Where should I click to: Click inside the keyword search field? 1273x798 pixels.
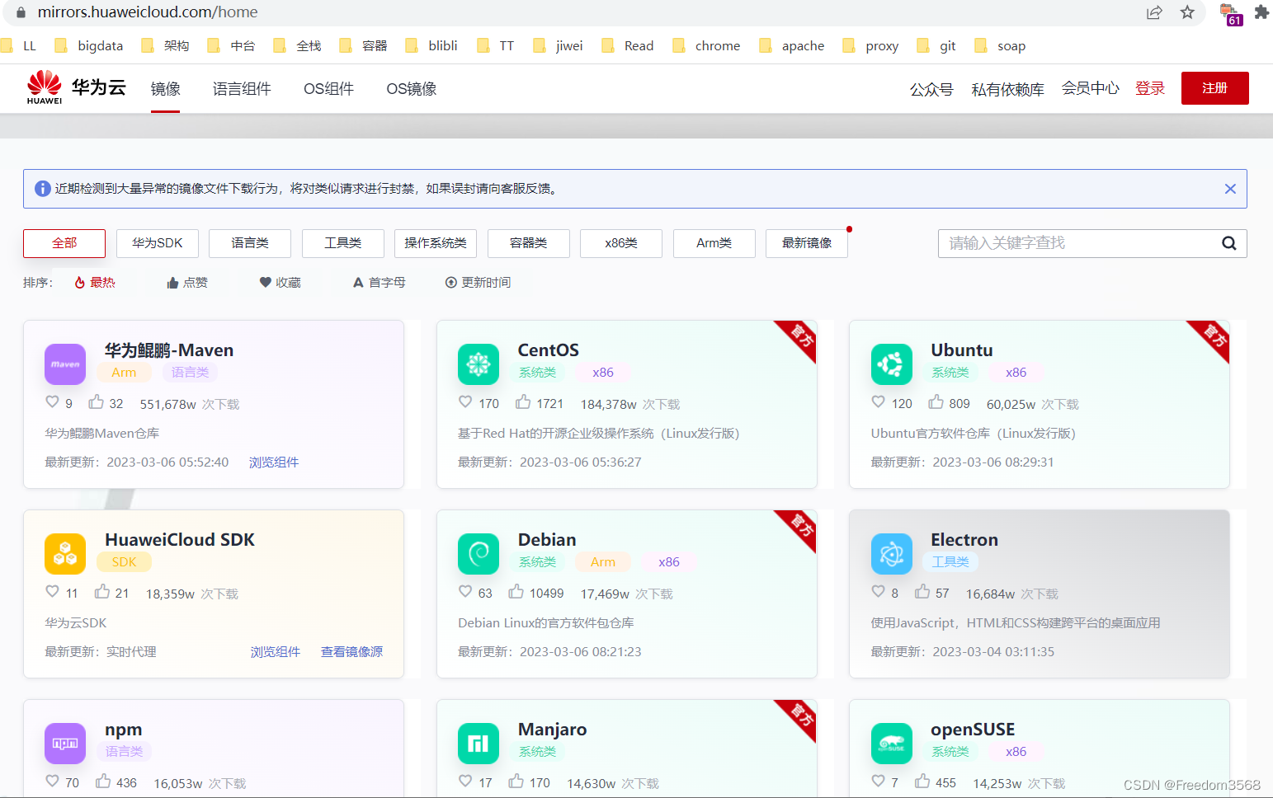[1073, 243]
